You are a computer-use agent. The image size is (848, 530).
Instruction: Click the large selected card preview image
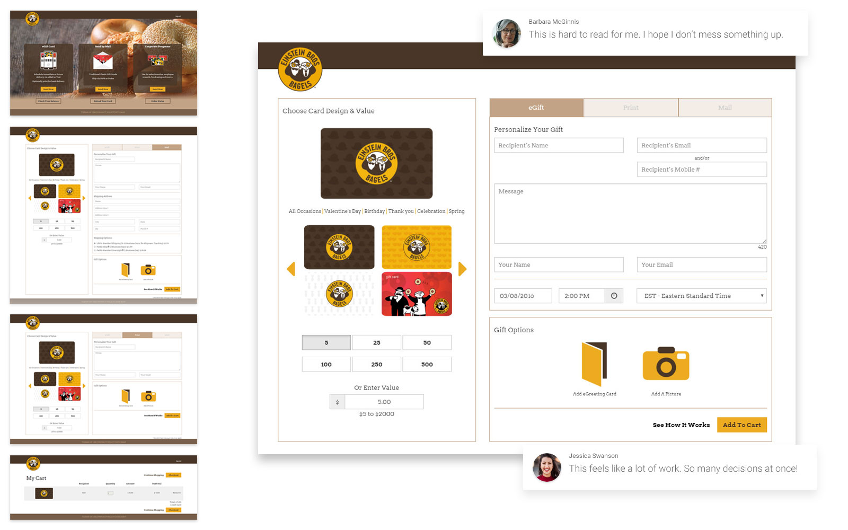tap(376, 163)
